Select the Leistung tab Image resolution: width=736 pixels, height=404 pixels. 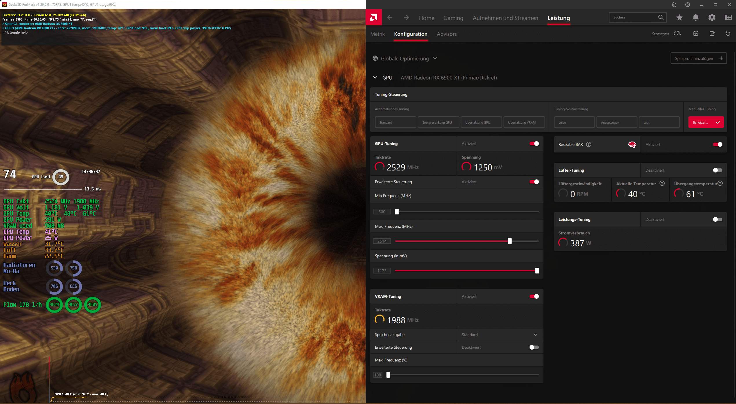559,18
